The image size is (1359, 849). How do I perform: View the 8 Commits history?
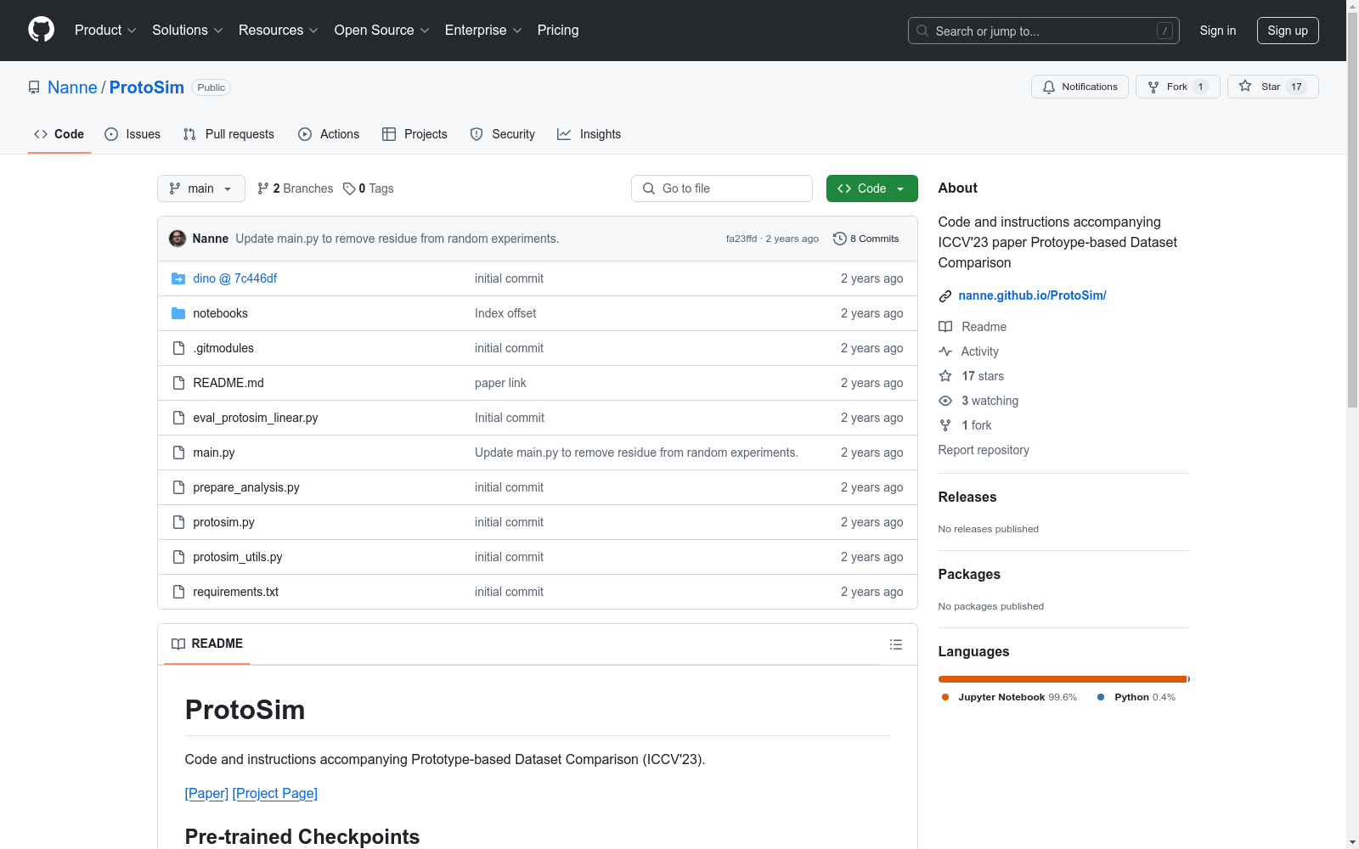click(866, 239)
